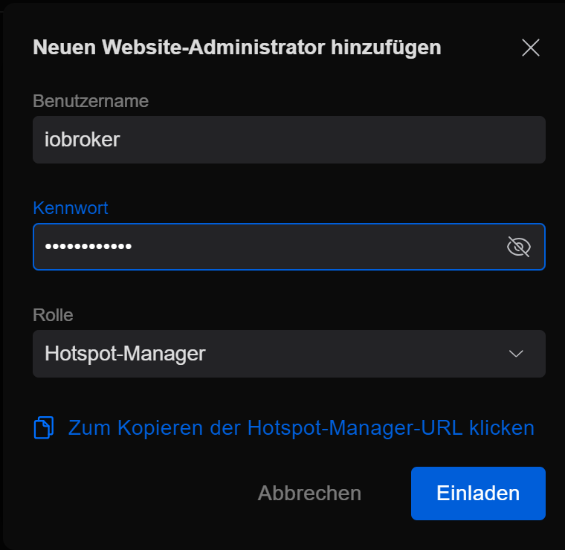Click the copy icon for Hotspot-Manager URL

click(x=44, y=428)
